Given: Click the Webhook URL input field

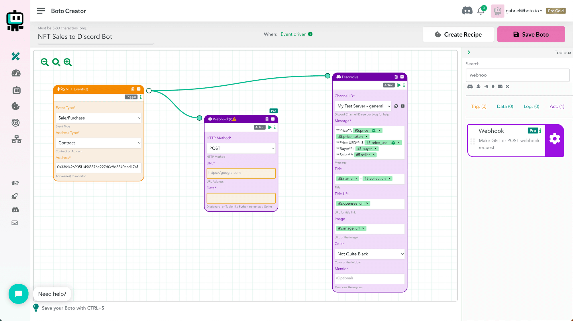Looking at the screenshot, I should tap(241, 173).
